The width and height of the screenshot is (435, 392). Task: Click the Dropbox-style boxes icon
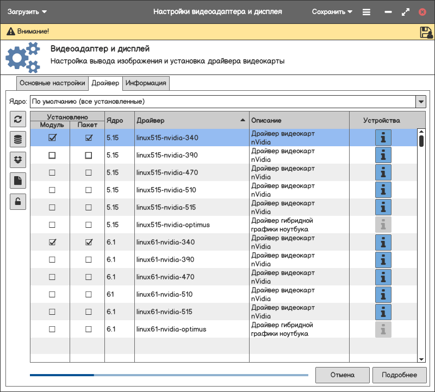coord(18,160)
